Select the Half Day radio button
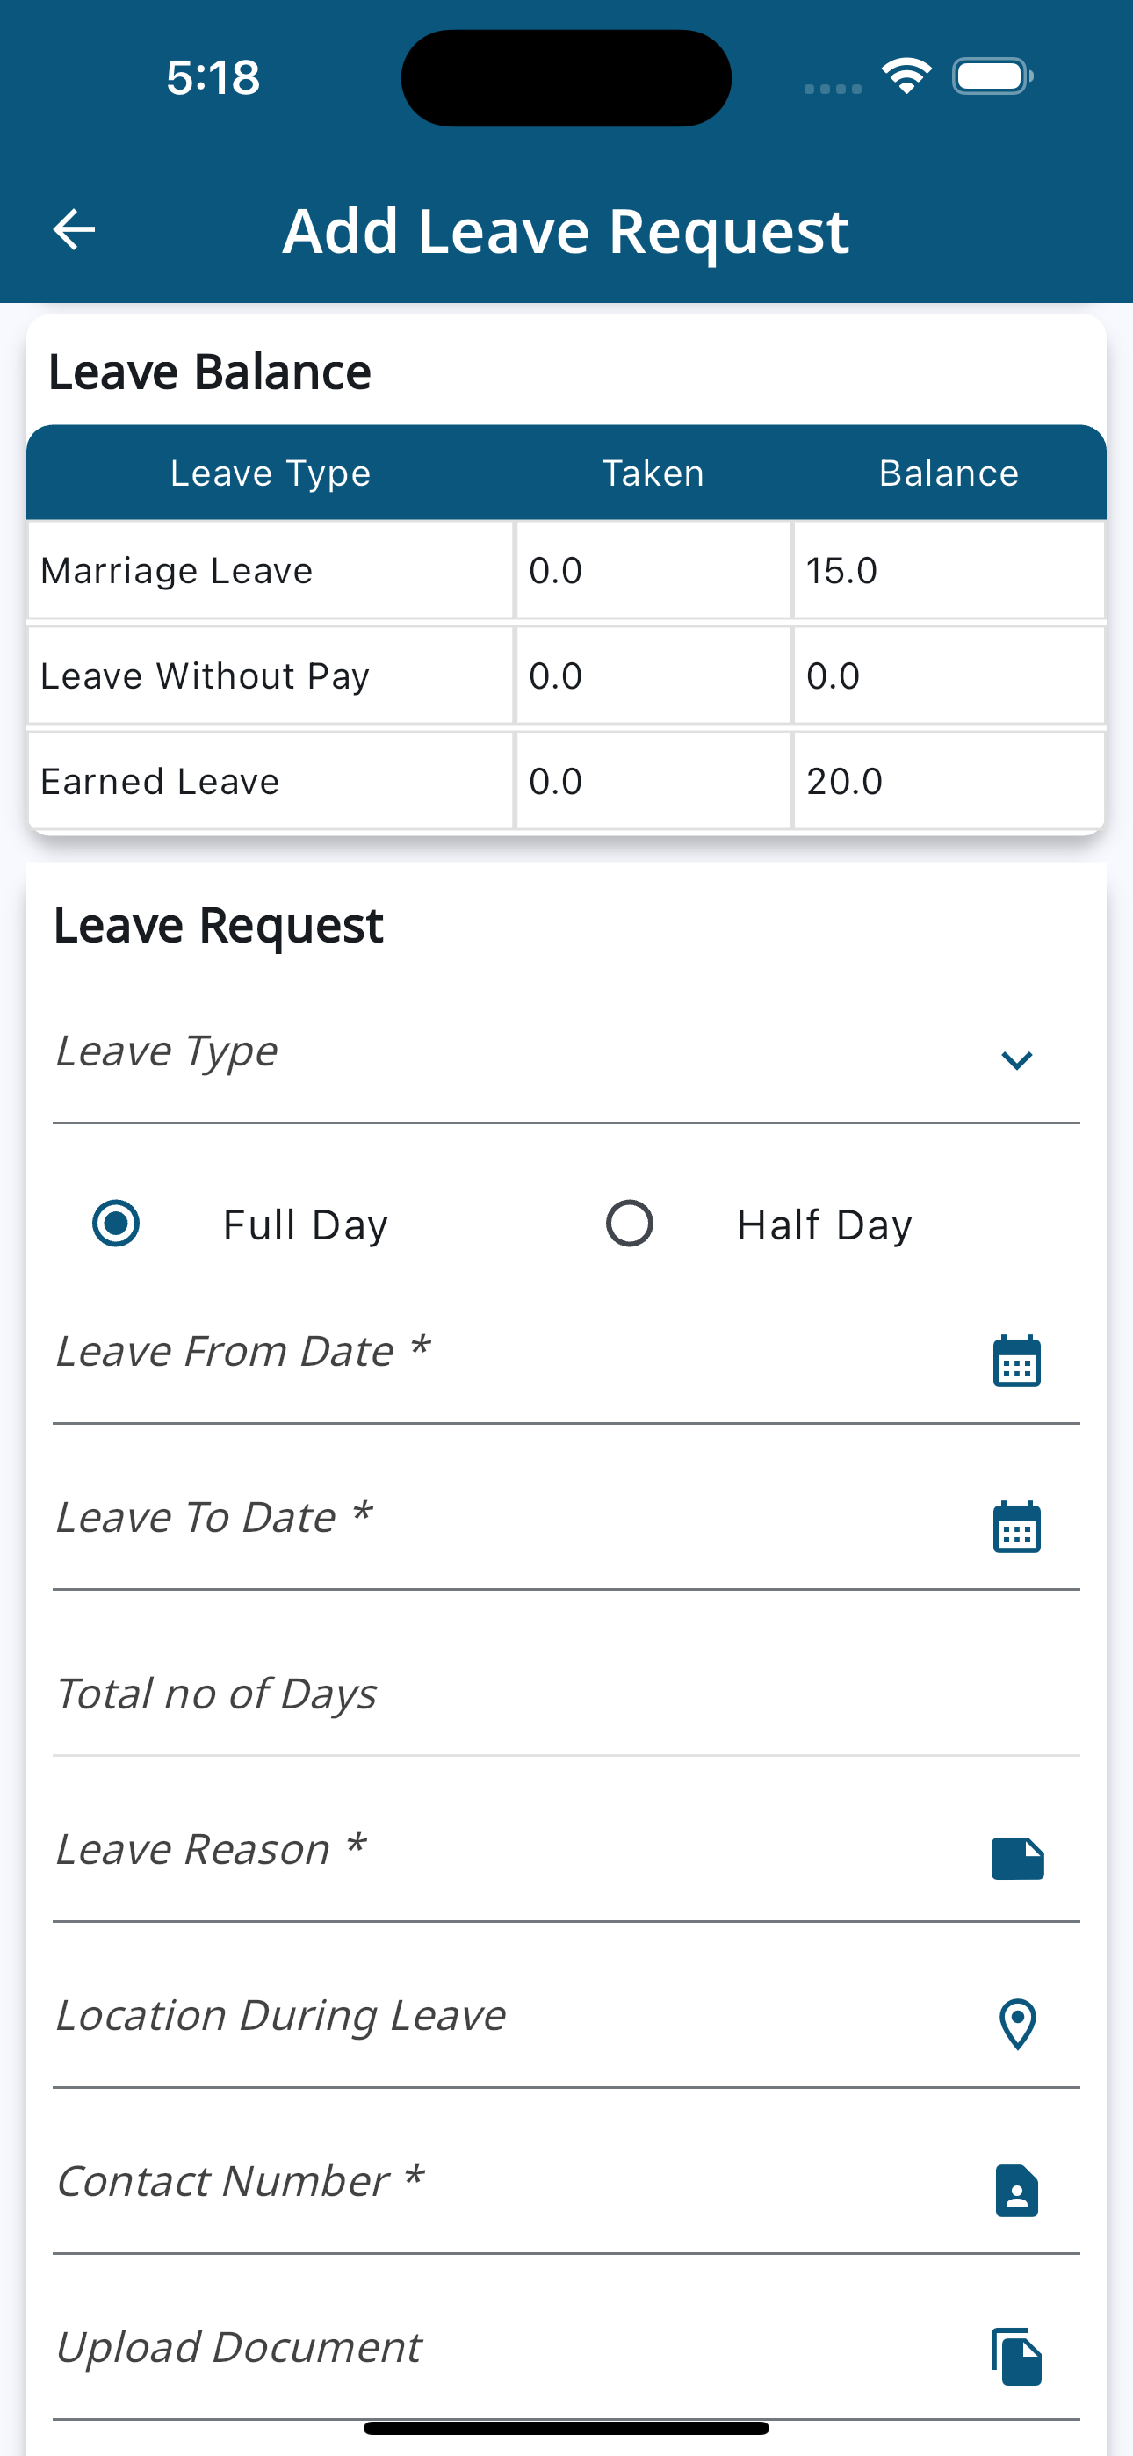1133x2456 pixels. pos(630,1224)
